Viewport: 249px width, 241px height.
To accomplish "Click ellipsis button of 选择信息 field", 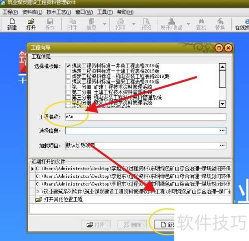I will (x=222, y=131).
